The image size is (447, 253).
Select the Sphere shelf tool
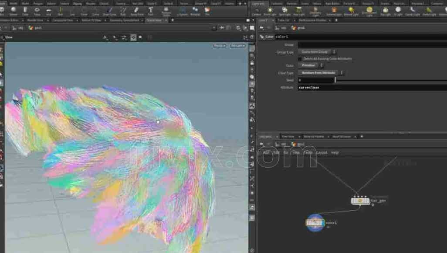point(13,11)
